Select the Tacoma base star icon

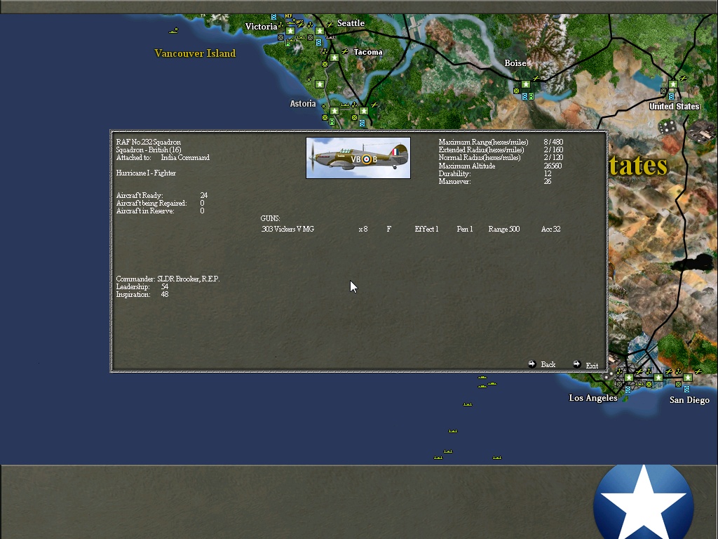[334, 58]
